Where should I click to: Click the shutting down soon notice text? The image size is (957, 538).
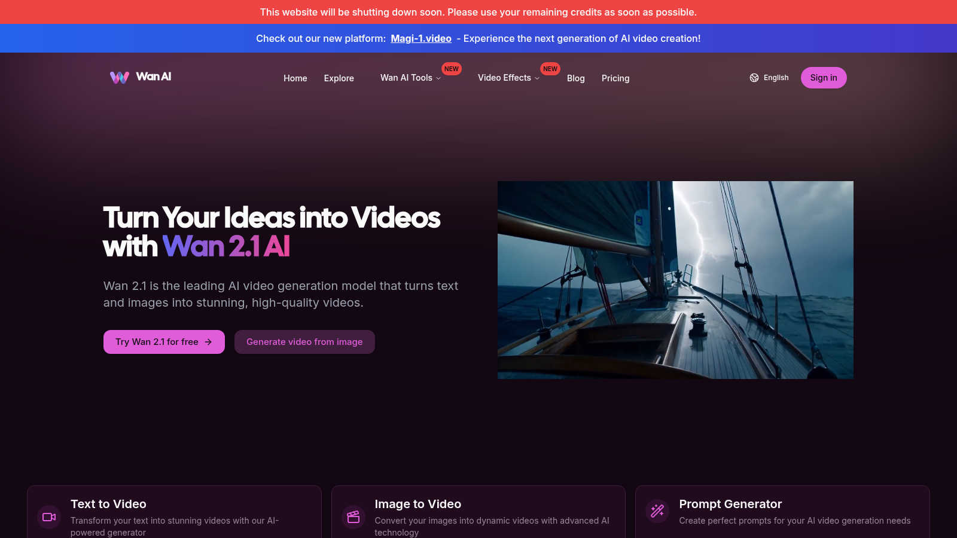(x=478, y=12)
